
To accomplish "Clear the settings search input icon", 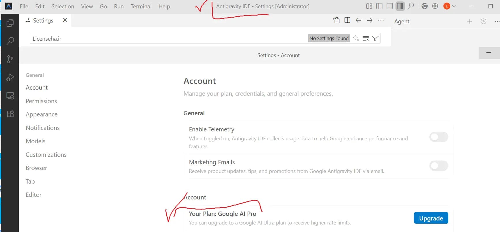I will tap(366, 38).
